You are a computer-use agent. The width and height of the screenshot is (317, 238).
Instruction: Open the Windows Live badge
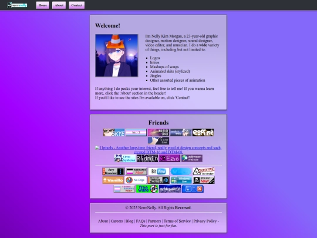pos(181,180)
